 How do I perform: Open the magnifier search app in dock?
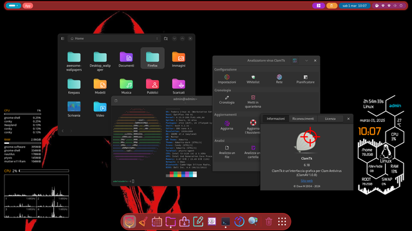253,221
